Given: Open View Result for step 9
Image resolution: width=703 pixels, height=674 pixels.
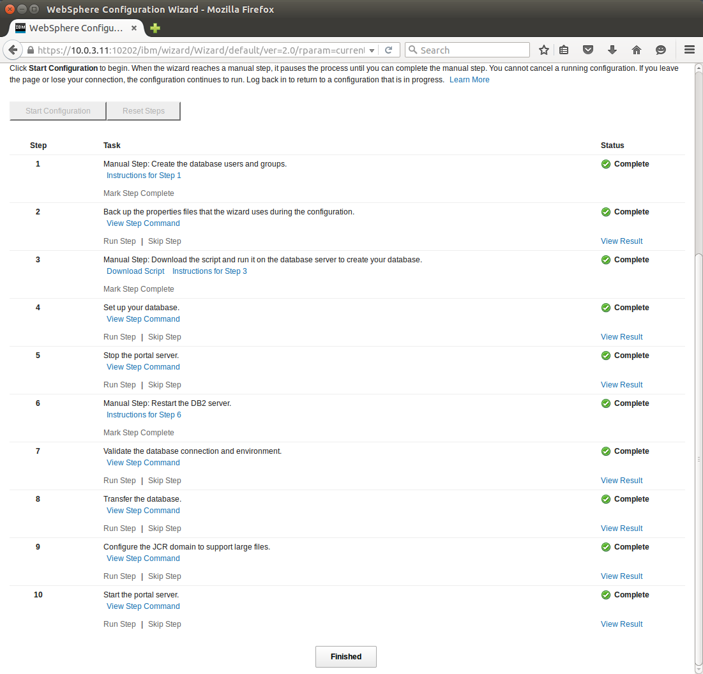Looking at the screenshot, I should pyautogui.click(x=621, y=577).
